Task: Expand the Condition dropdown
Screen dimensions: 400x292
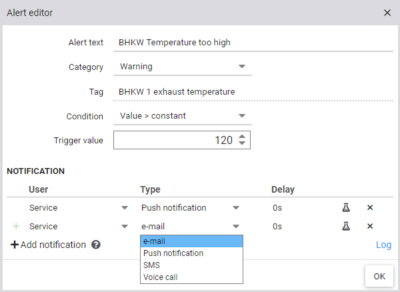Action: click(x=182, y=116)
